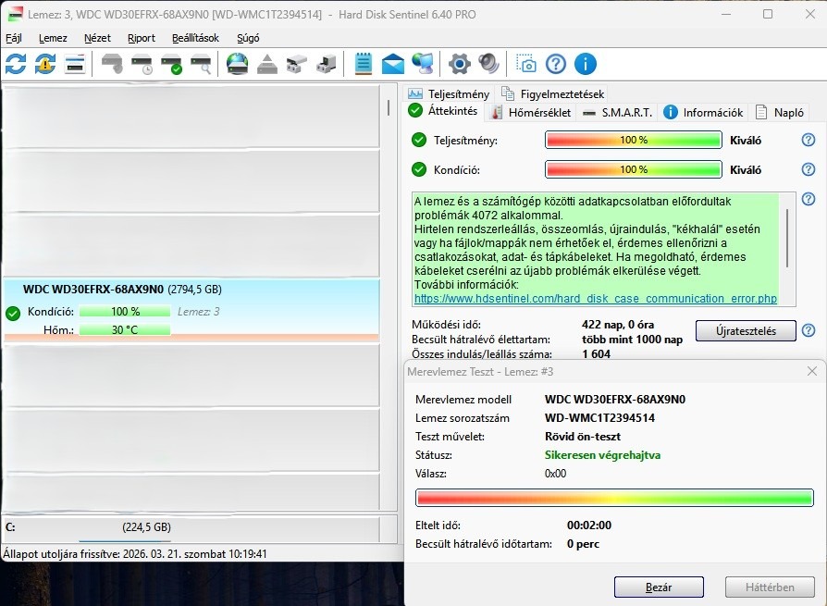
Task: Click help icon beside Teljesítmény bar
Action: [808, 140]
